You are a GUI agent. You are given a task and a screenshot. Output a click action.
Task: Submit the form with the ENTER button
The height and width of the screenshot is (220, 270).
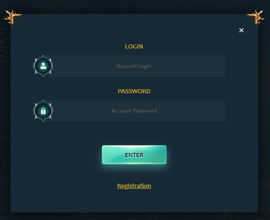(134, 155)
